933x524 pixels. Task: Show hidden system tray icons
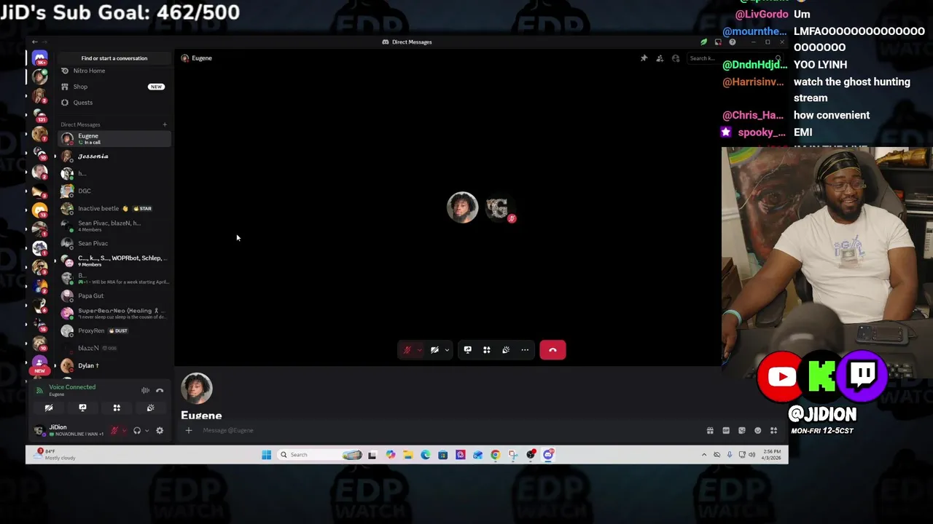click(704, 455)
